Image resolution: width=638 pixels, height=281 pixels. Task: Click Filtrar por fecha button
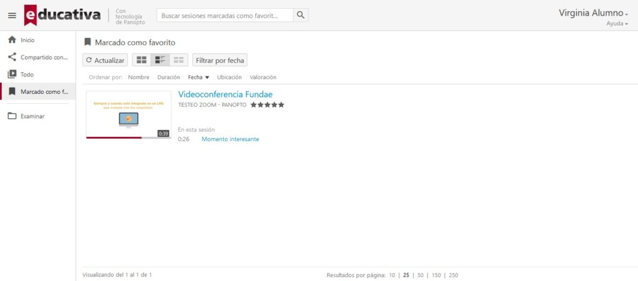pos(219,60)
